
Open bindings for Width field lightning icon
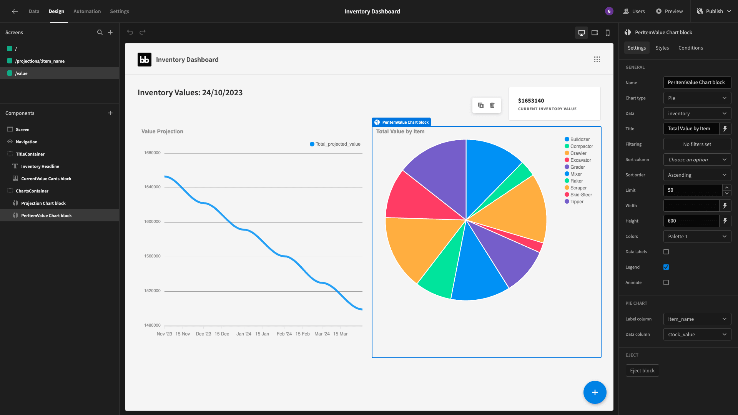coord(725,206)
